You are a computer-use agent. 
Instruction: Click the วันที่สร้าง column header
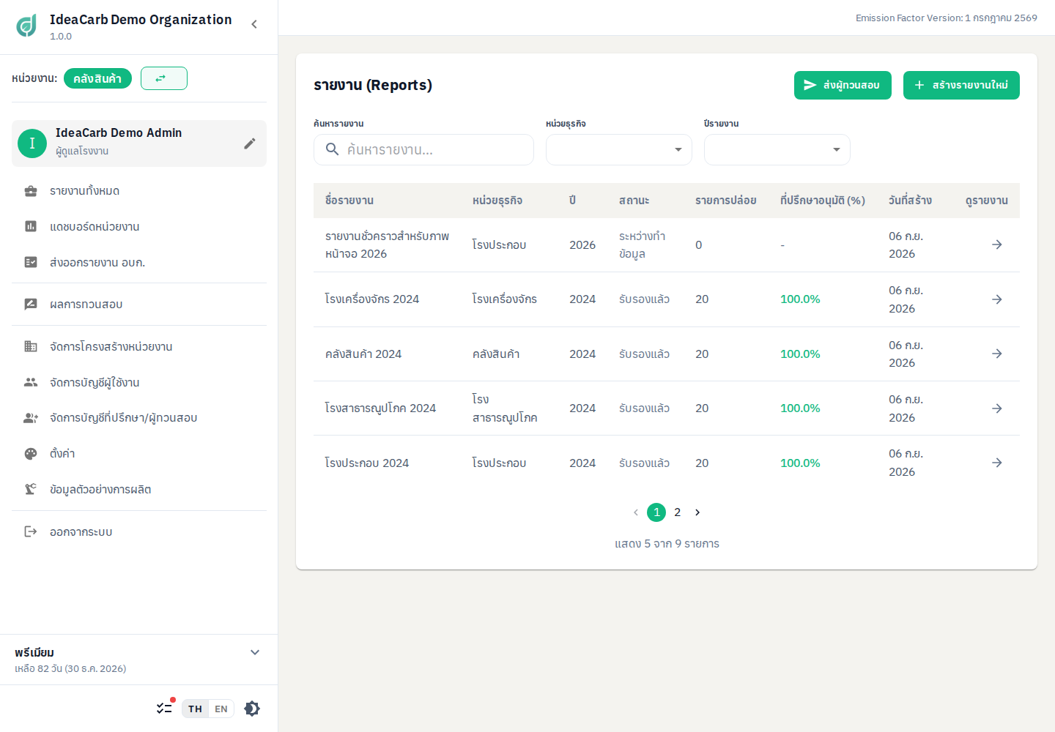[x=910, y=201]
